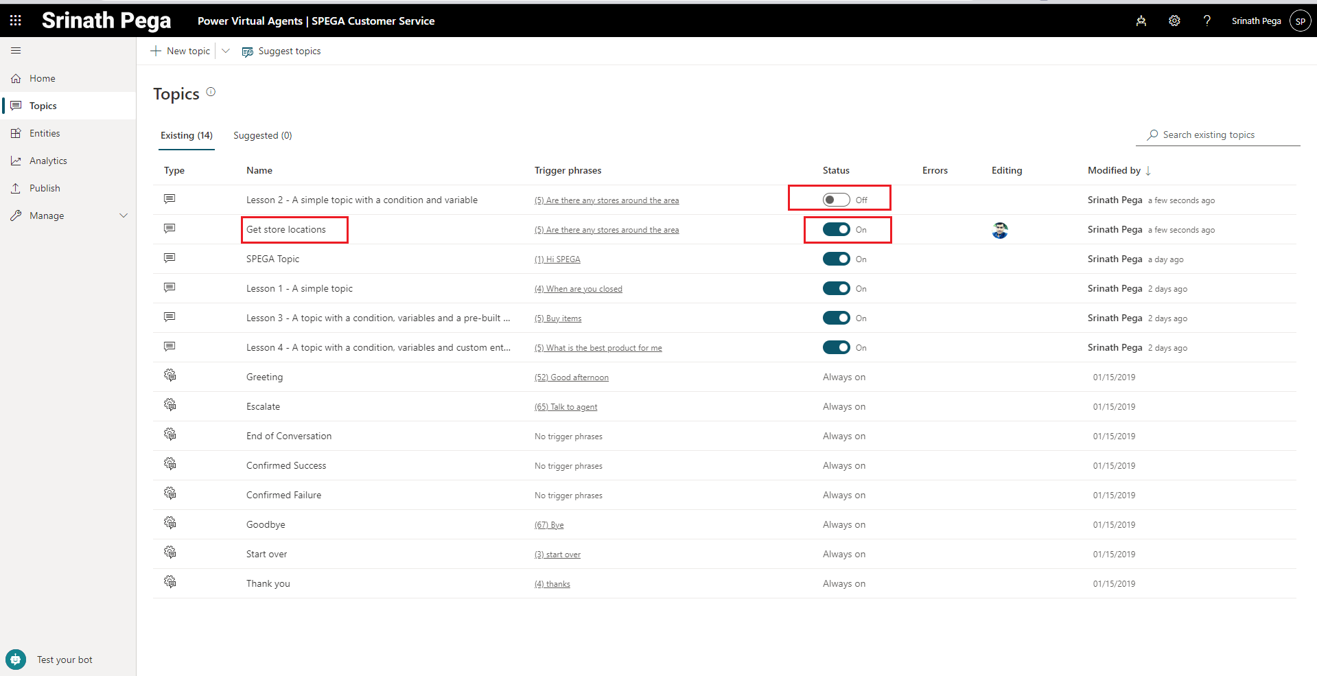Turn off the Get store locations toggle
This screenshot has width=1317, height=676.
(x=836, y=229)
